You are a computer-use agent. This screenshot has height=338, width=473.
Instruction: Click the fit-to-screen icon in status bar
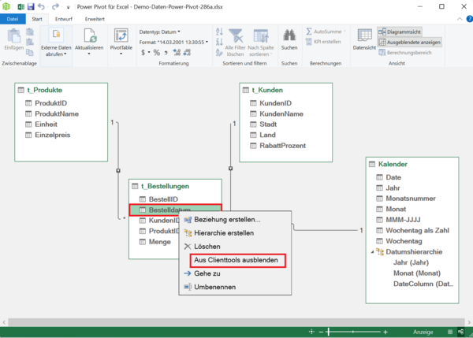pos(313,332)
